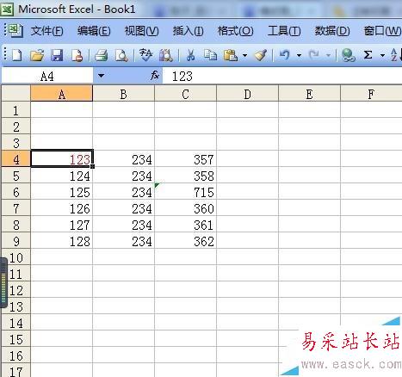Screen dimensions: 402x377
Task: Click cell B8 containing 234
Action: click(x=124, y=225)
